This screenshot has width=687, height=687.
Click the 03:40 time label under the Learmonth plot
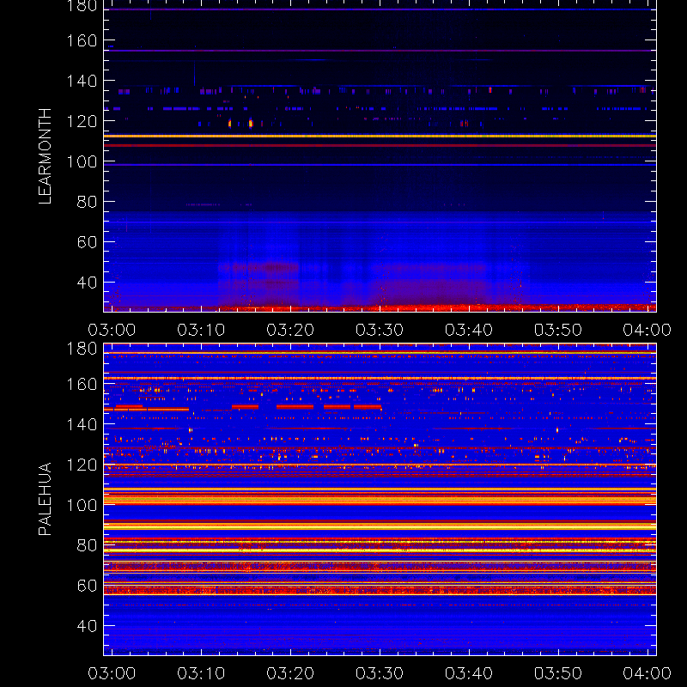click(x=469, y=330)
